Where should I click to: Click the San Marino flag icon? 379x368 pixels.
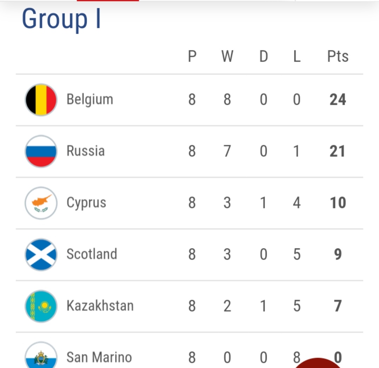pyautogui.click(x=41, y=356)
